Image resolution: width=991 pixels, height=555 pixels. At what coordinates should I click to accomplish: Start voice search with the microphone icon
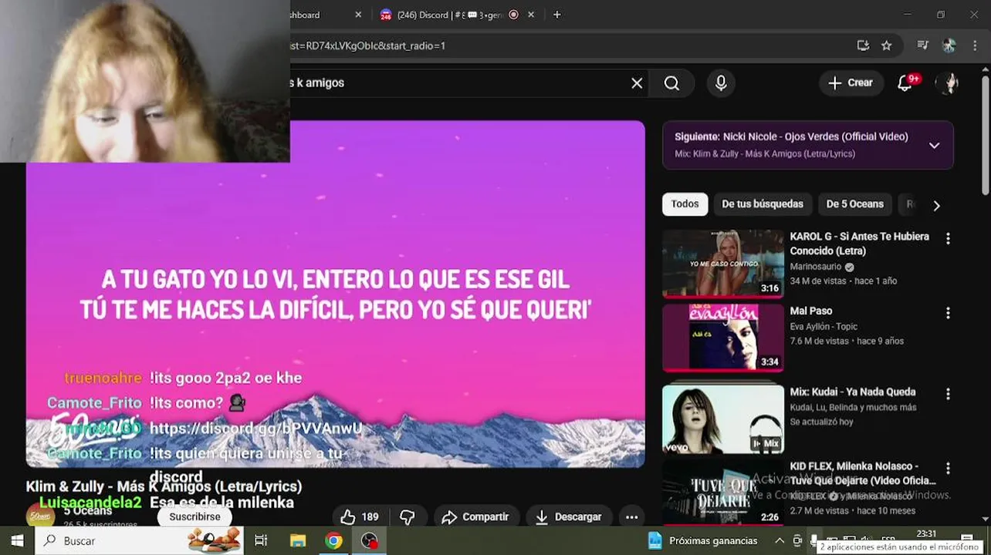tap(721, 83)
